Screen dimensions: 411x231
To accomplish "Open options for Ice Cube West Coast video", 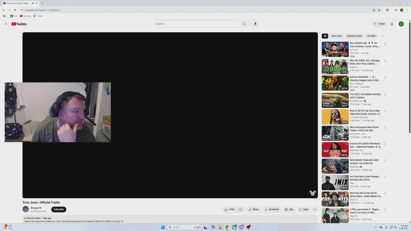I will 385,177.
